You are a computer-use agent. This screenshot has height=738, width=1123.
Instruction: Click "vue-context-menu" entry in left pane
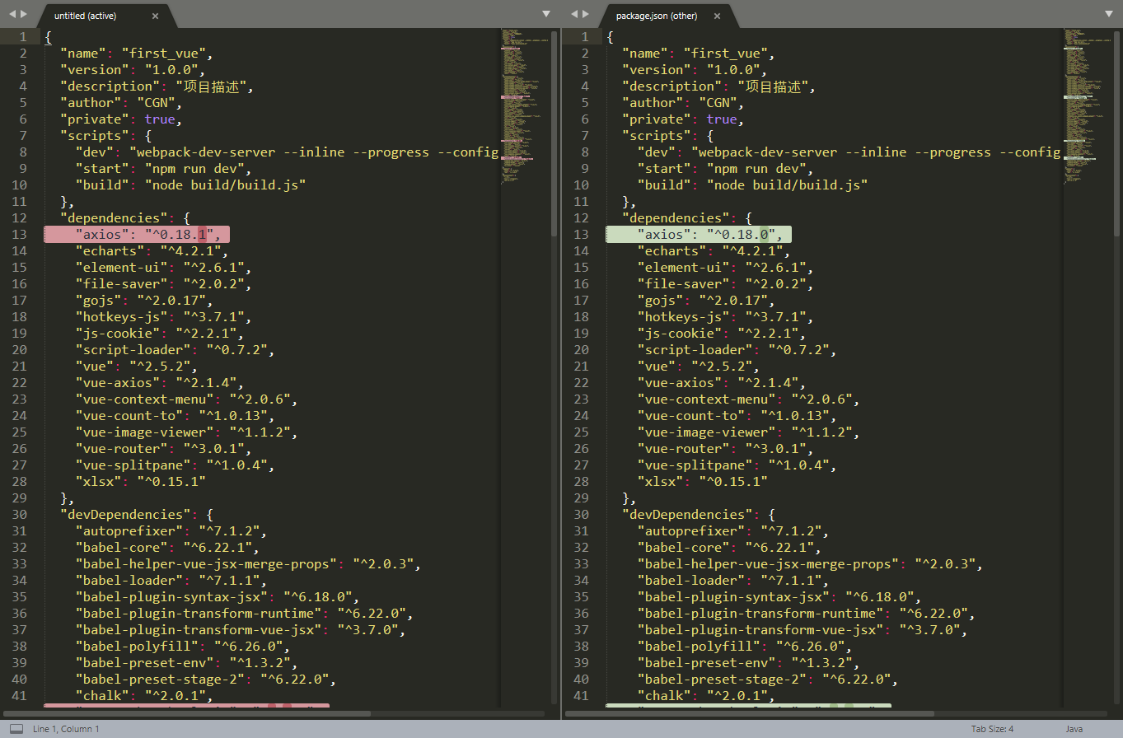click(x=186, y=399)
